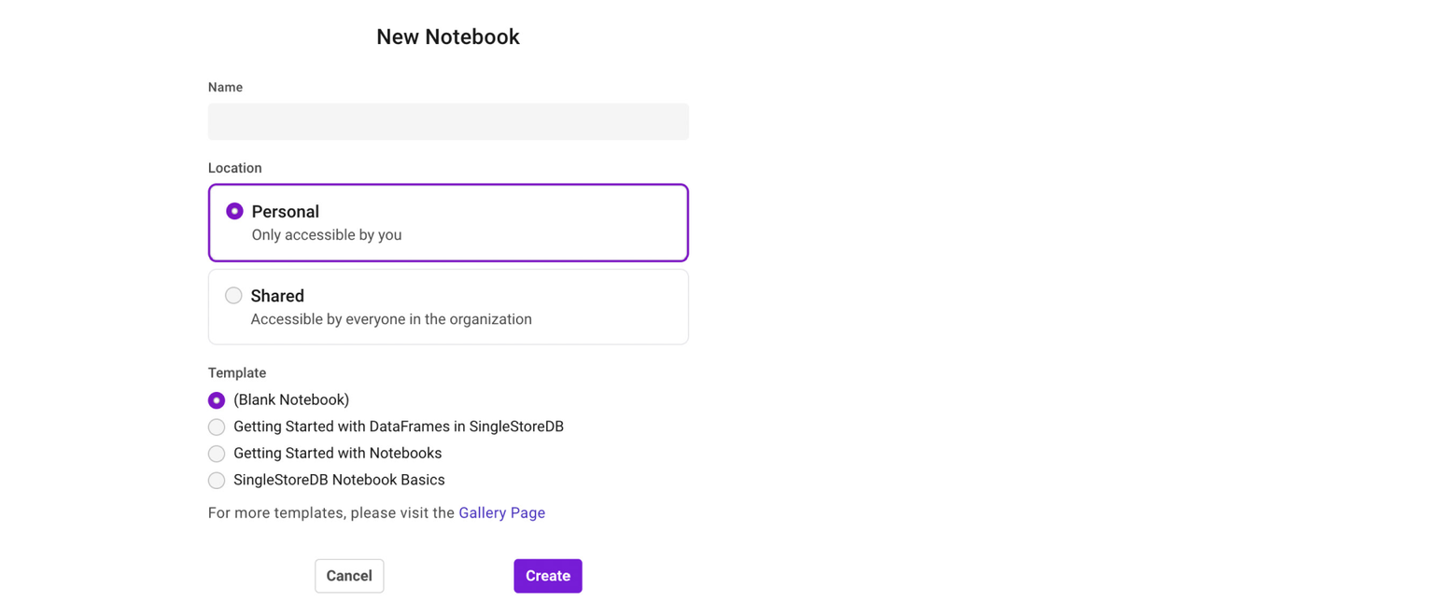Select the Personal location radio button
Viewport: 1434px width, 616px height.
click(234, 212)
